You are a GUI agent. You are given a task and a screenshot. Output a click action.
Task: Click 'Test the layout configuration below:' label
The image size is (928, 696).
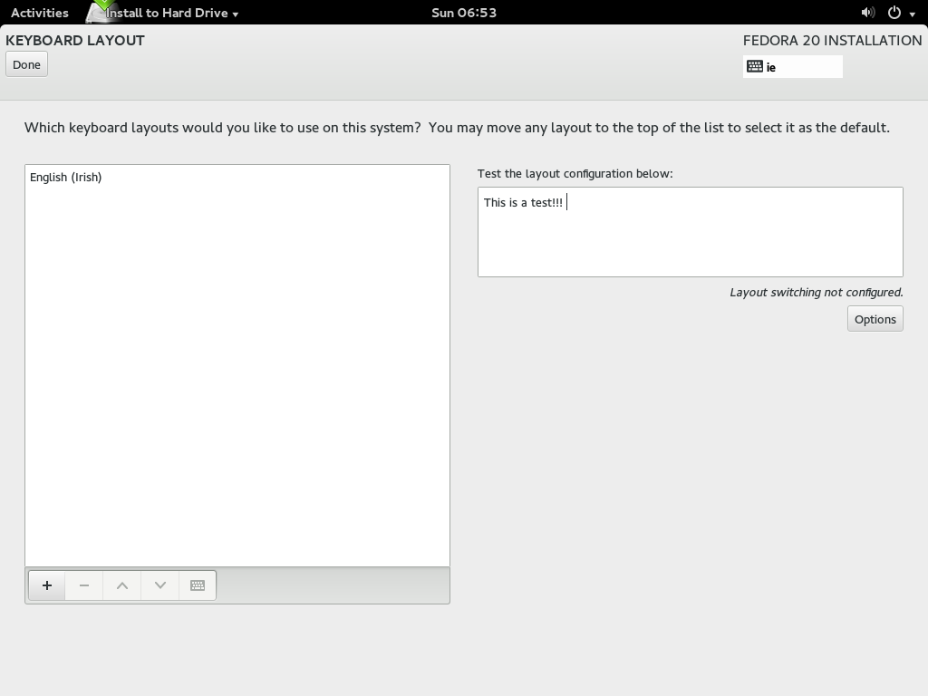[x=575, y=173]
